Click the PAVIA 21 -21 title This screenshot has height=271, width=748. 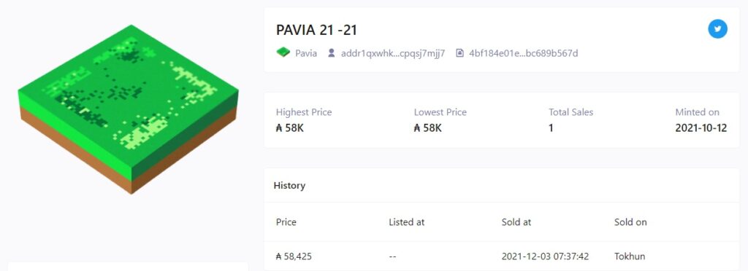coord(316,30)
